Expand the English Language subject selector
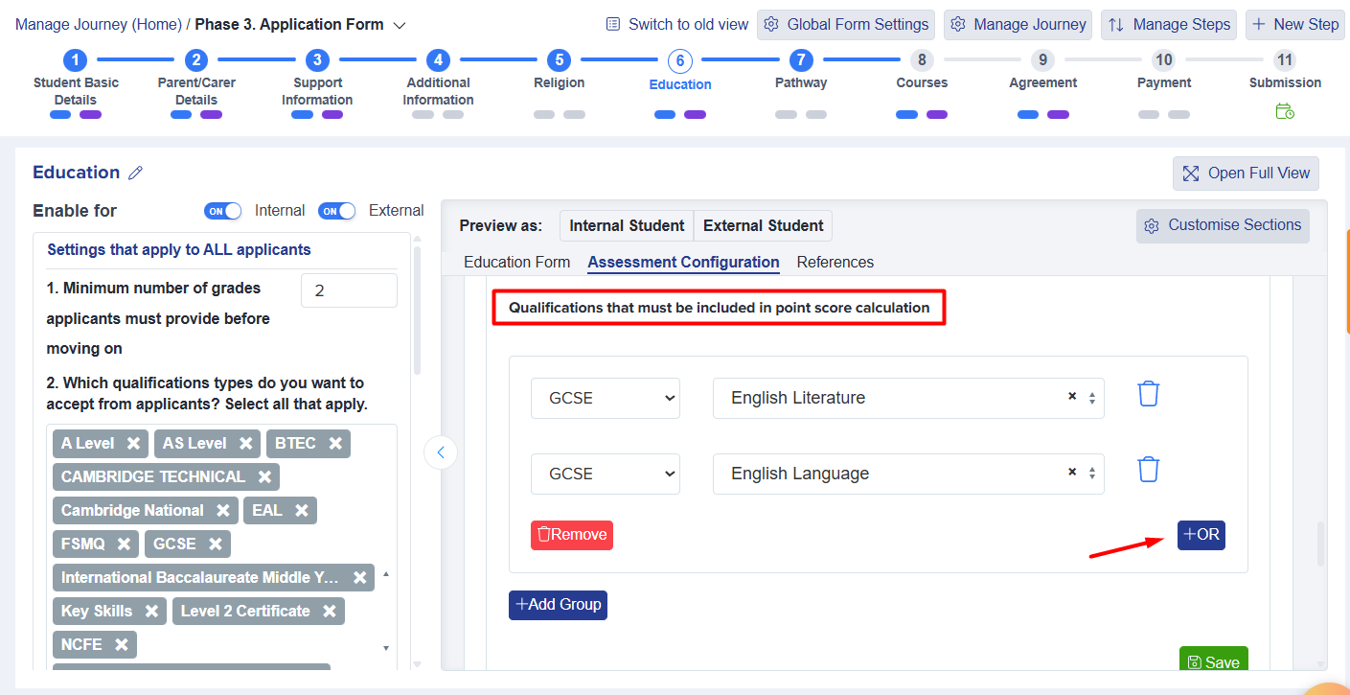 (1092, 474)
